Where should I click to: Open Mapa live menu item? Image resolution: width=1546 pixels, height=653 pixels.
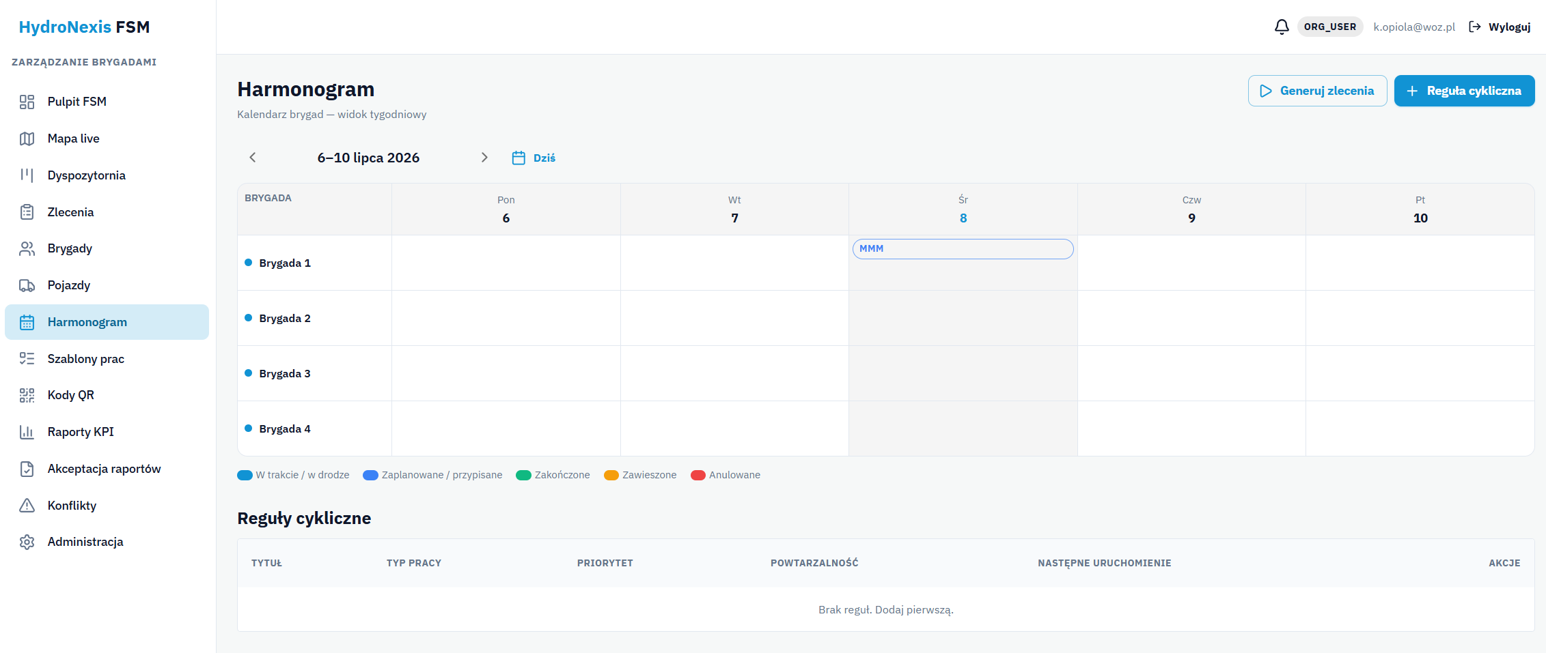pos(107,139)
